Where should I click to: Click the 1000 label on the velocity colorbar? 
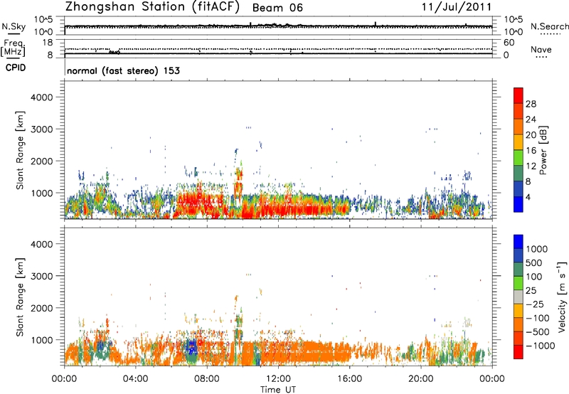point(537,249)
